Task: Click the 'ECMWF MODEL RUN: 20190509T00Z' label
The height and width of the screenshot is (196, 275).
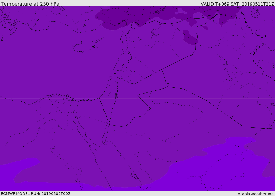Action: tap(36, 194)
